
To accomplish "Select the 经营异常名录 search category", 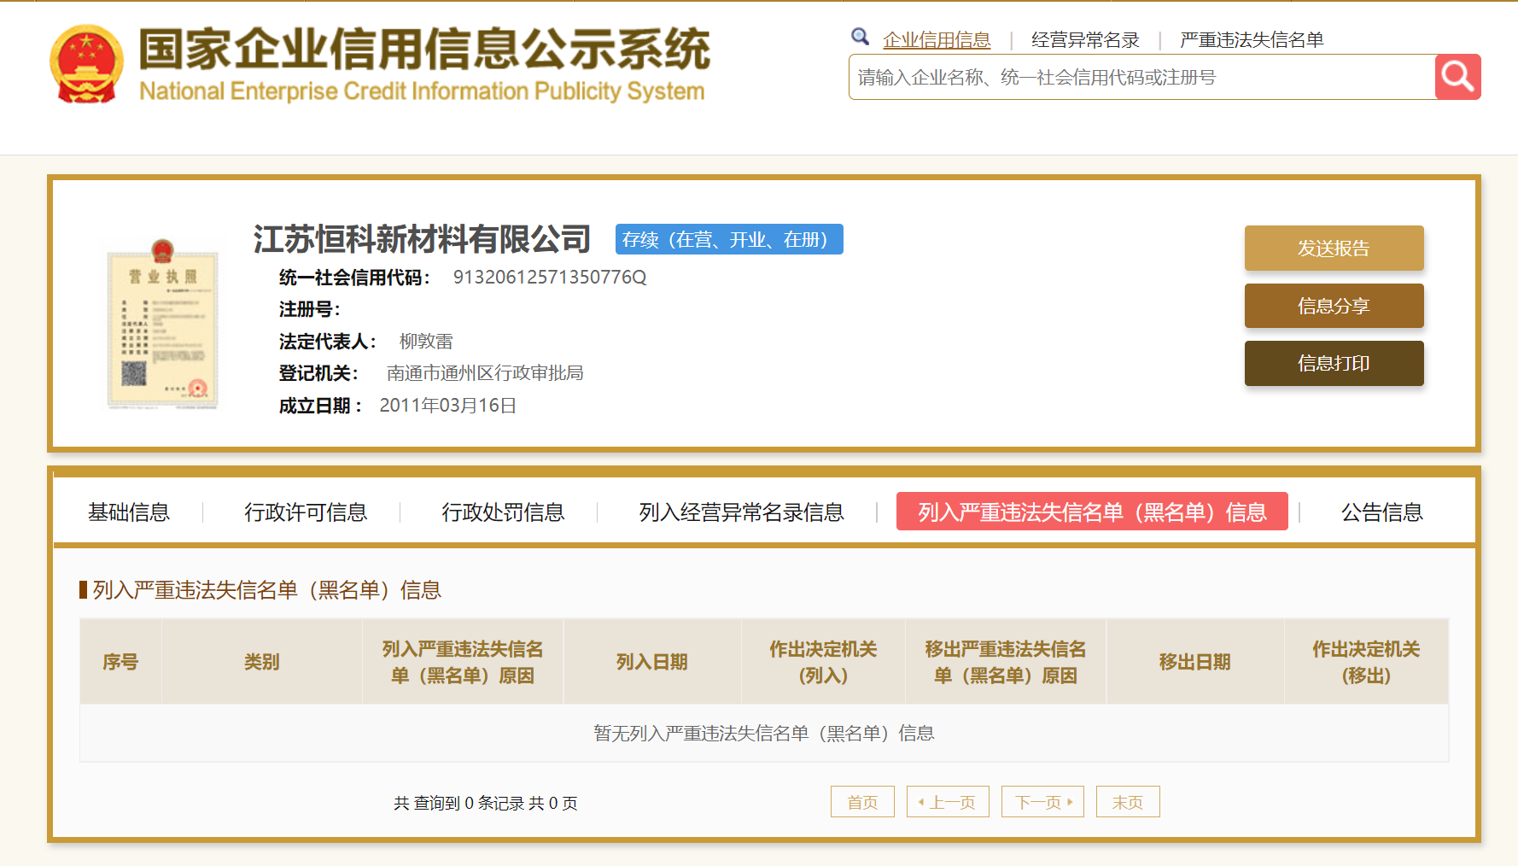I will coord(1085,40).
